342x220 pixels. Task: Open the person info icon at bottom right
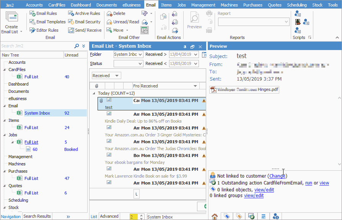point(276,216)
